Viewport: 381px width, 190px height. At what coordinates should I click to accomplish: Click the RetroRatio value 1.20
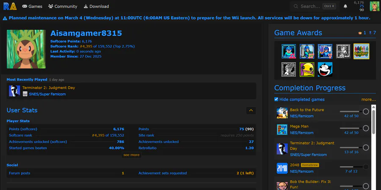249,148
